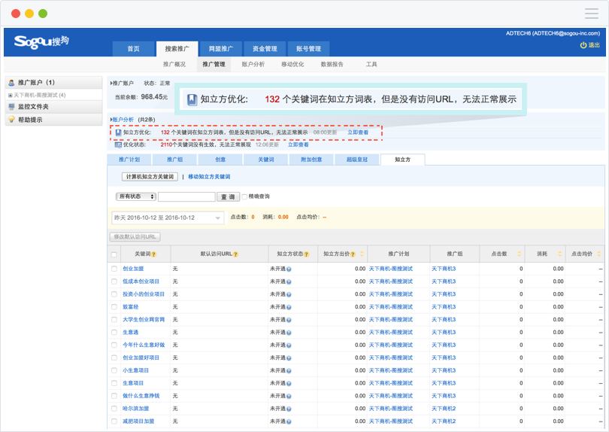Click the Sogou logo in header
The height and width of the screenshot is (432, 609).
[41, 41]
